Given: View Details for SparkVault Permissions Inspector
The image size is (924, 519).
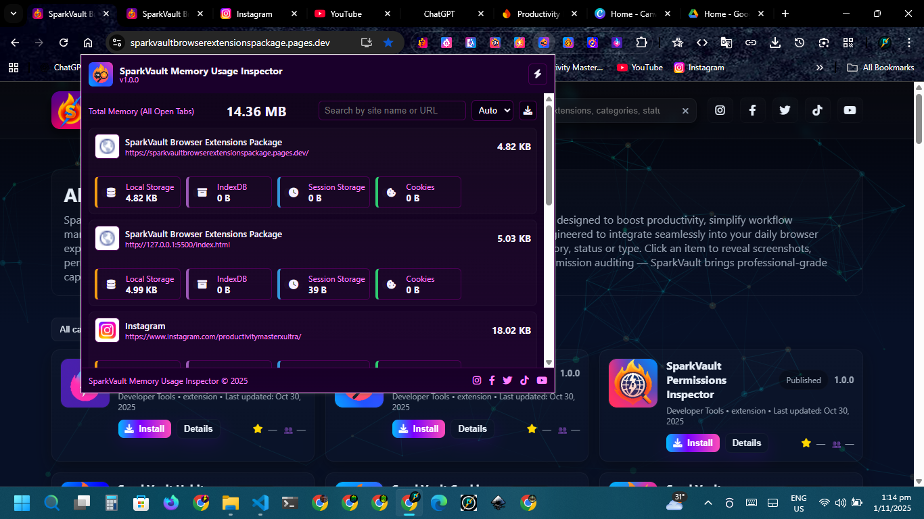Looking at the screenshot, I should pyautogui.click(x=746, y=443).
